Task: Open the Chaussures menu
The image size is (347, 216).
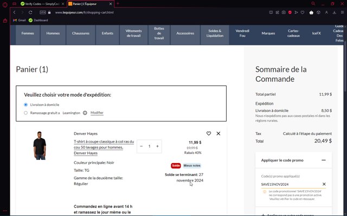Action: 81,33
